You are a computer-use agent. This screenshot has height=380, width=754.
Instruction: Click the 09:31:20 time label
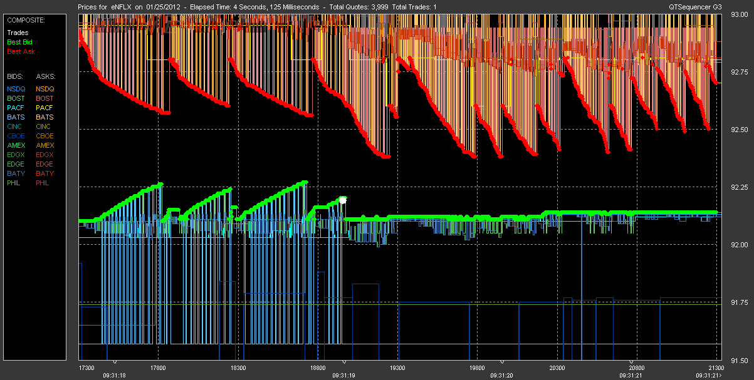(x=502, y=376)
